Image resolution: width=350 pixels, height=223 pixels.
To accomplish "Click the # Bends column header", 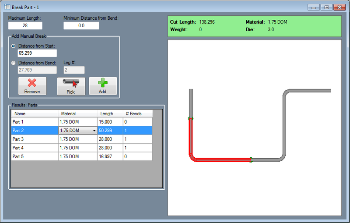I will [138, 113].
